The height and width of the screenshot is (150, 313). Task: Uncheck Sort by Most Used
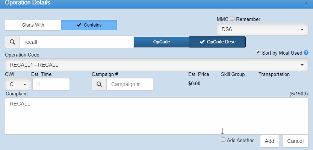pos(258,52)
